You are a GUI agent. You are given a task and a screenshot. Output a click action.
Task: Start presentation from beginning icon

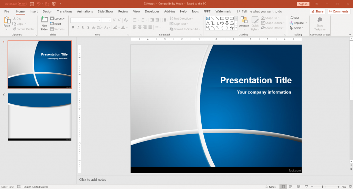tap(53, 4)
